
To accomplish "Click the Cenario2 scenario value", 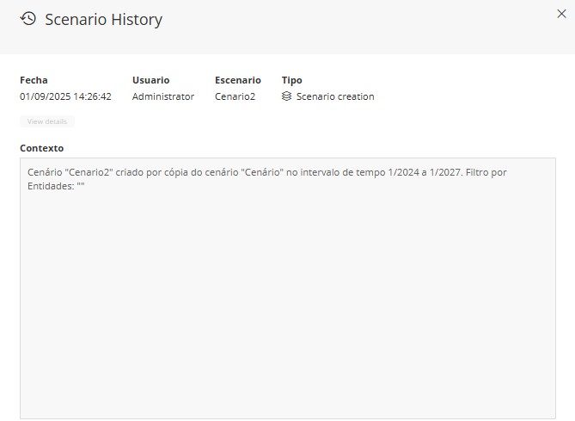I will click(235, 96).
